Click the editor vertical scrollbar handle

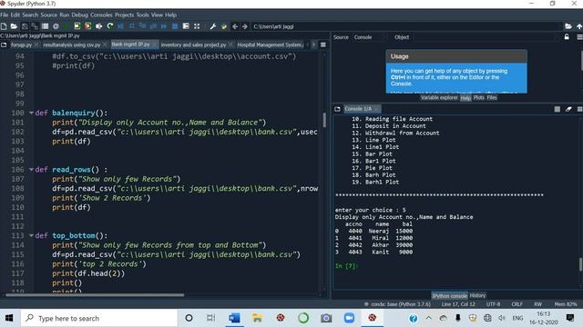point(324,120)
